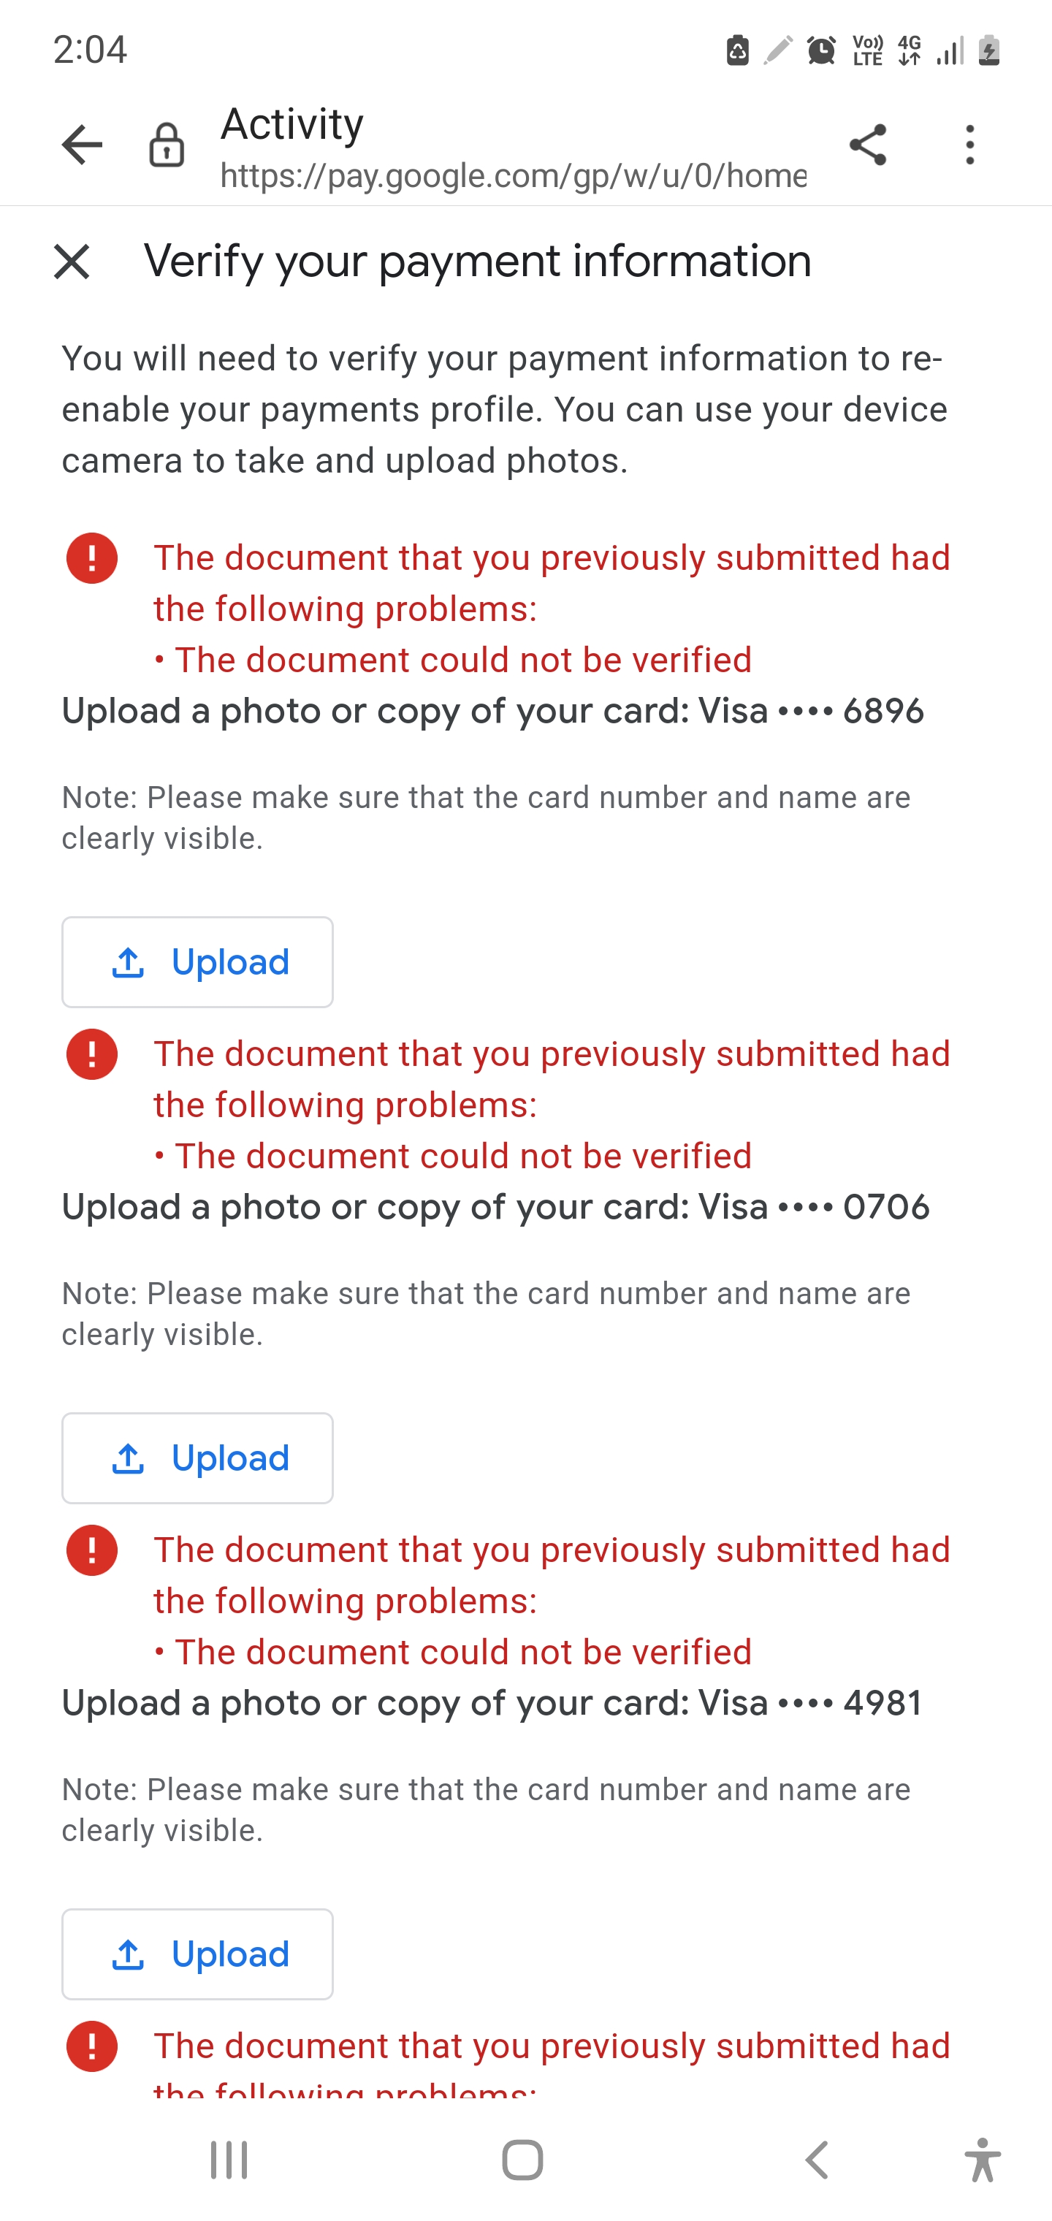Viewport: 1052px width, 2221px height.
Task: Tap the red error icon above card 4981
Action: click(x=91, y=1550)
